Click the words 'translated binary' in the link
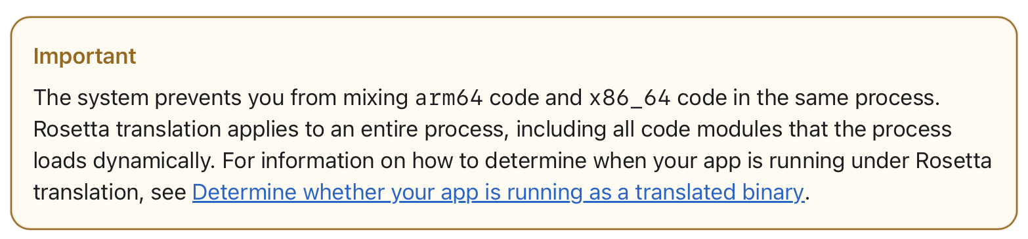This screenshot has height=239, width=1028. coord(719,192)
